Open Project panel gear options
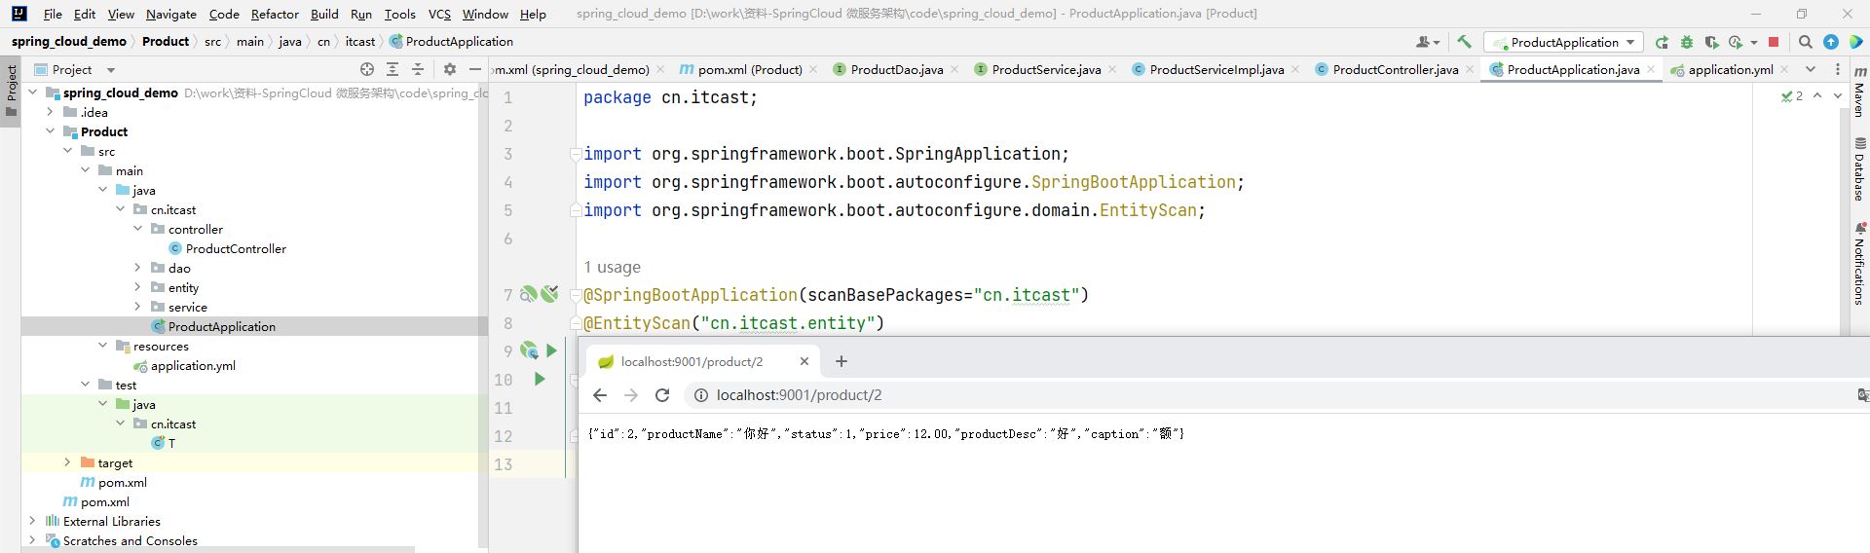The image size is (1870, 553). coord(449,69)
